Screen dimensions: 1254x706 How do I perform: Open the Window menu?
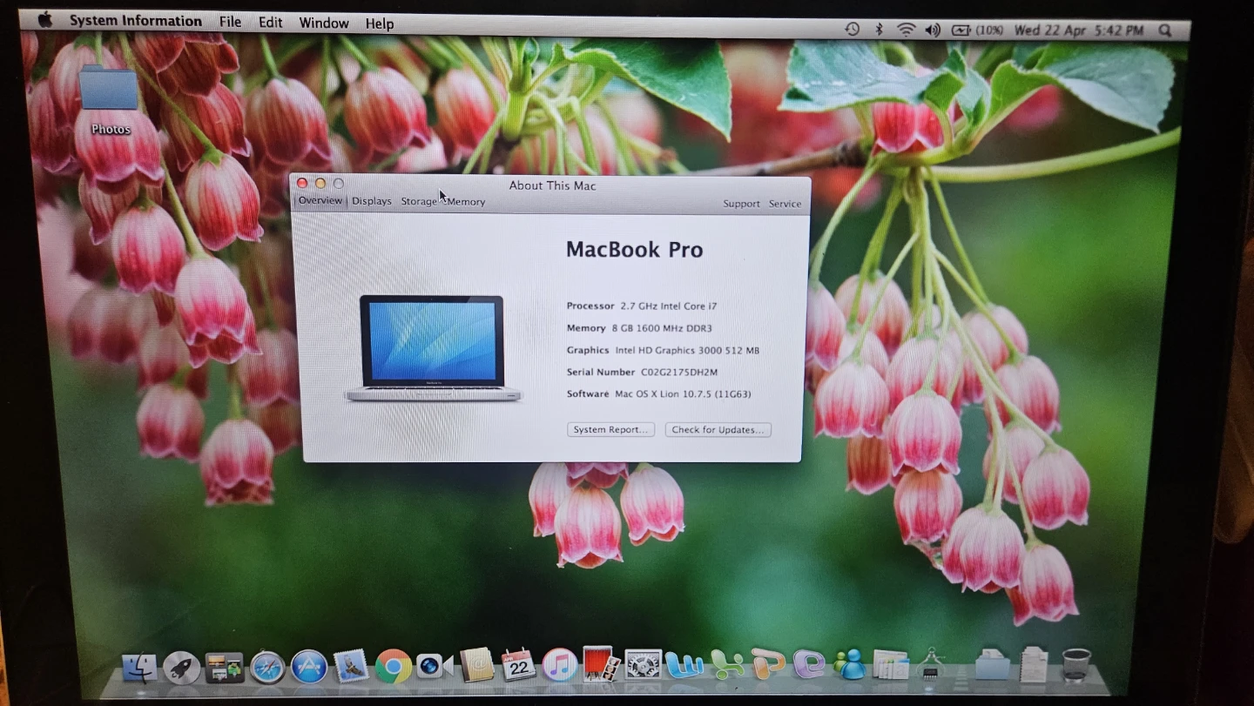tap(324, 24)
